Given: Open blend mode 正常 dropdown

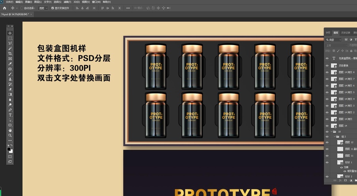Looking at the screenshot, I should 336,45.
